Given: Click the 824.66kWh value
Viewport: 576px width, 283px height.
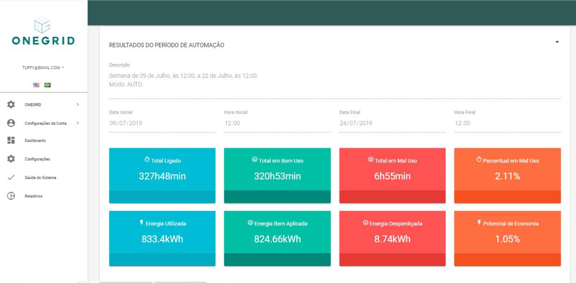Looking at the screenshot, I should pyautogui.click(x=277, y=239).
